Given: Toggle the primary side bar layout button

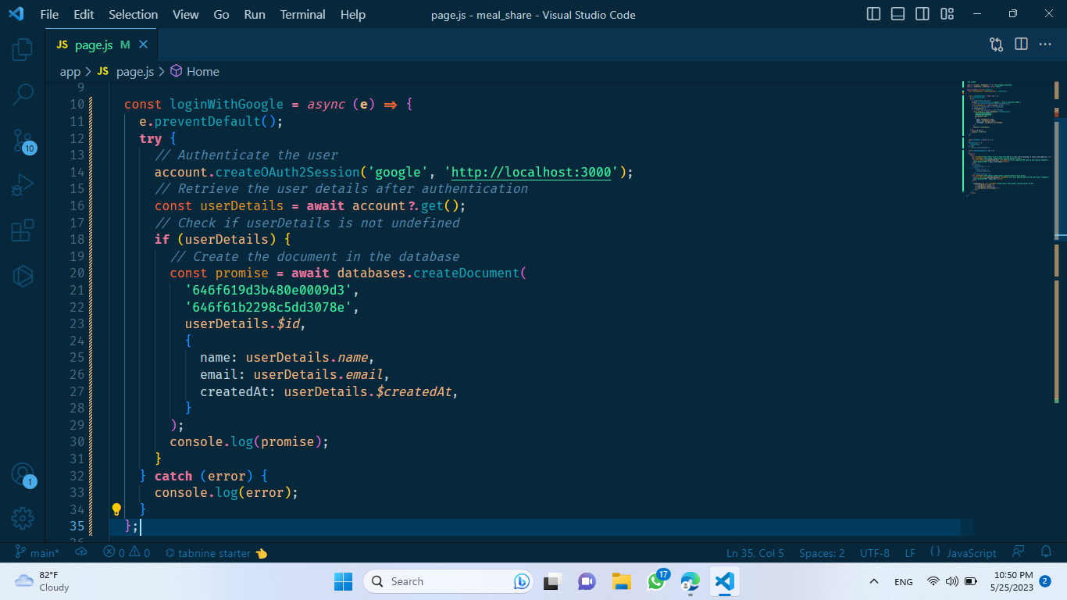Looking at the screenshot, I should click(x=874, y=14).
